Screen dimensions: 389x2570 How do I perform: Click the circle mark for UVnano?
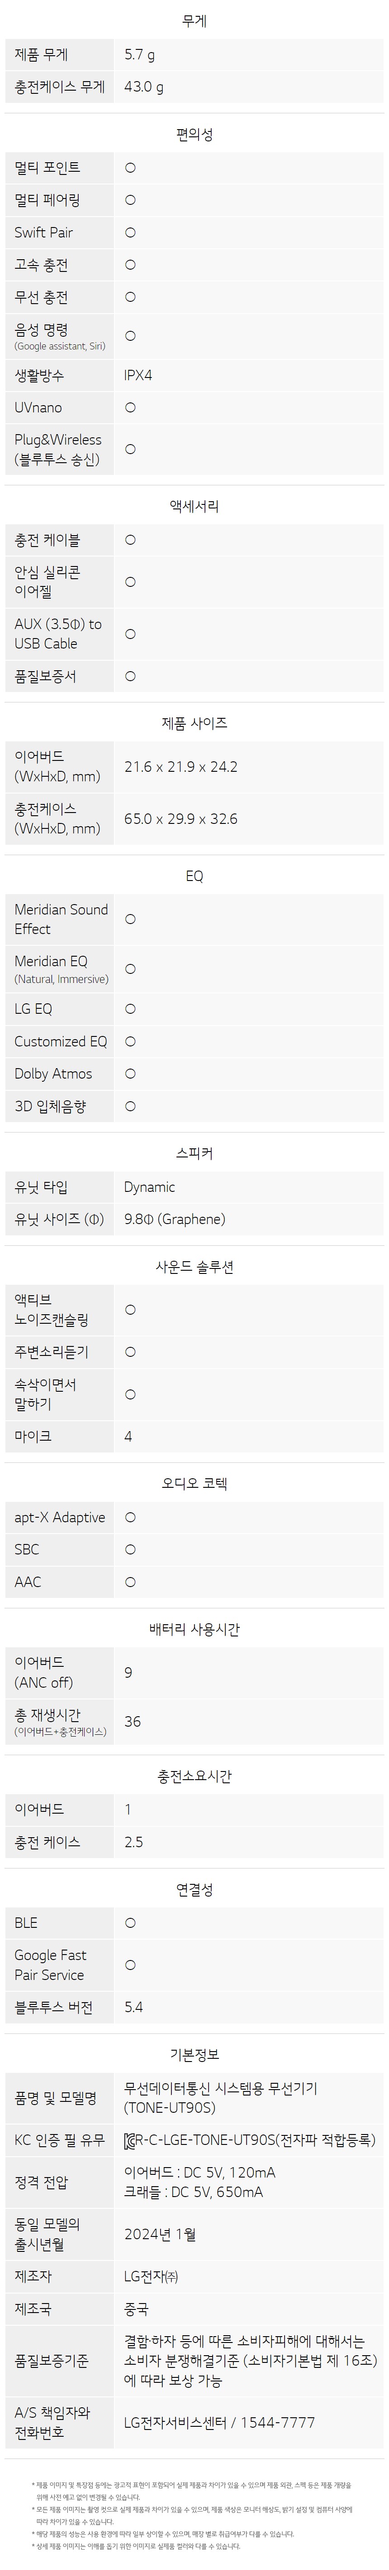point(130,407)
